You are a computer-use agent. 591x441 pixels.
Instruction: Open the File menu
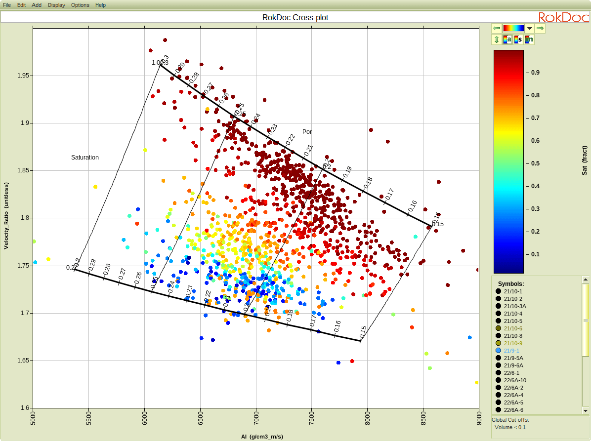click(7, 5)
